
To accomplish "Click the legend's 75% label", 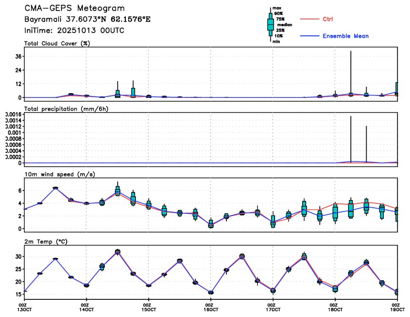I will pos(280,19).
